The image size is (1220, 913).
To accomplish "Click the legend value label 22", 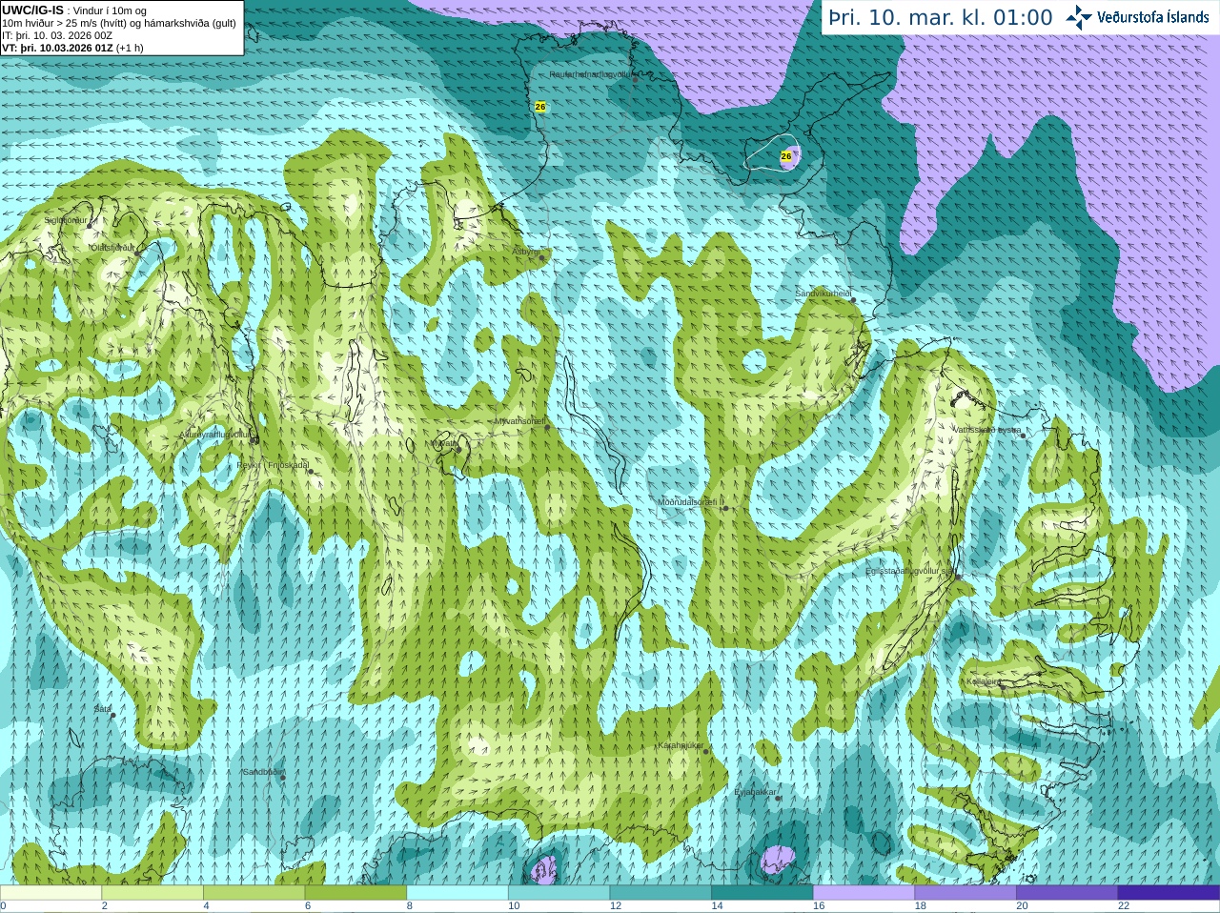I will point(1124,906).
